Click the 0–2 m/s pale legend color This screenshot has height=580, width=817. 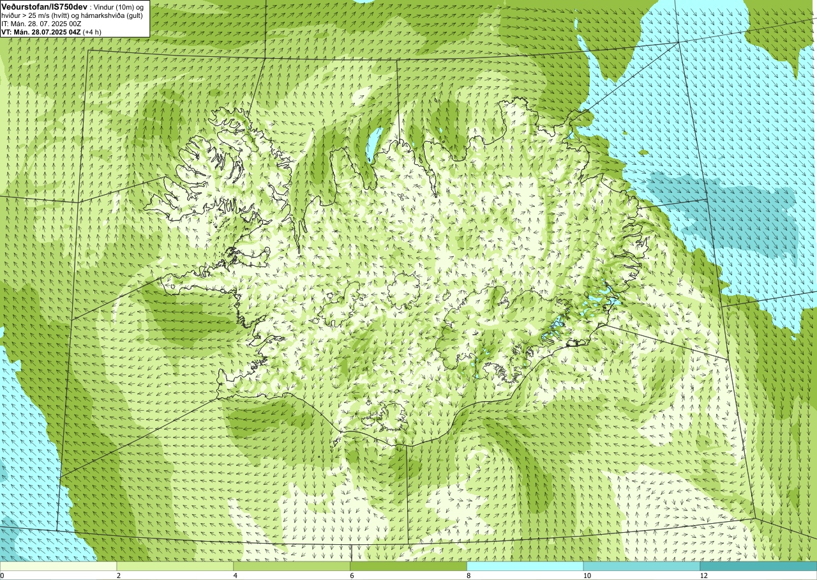pyautogui.click(x=58, y=566)
